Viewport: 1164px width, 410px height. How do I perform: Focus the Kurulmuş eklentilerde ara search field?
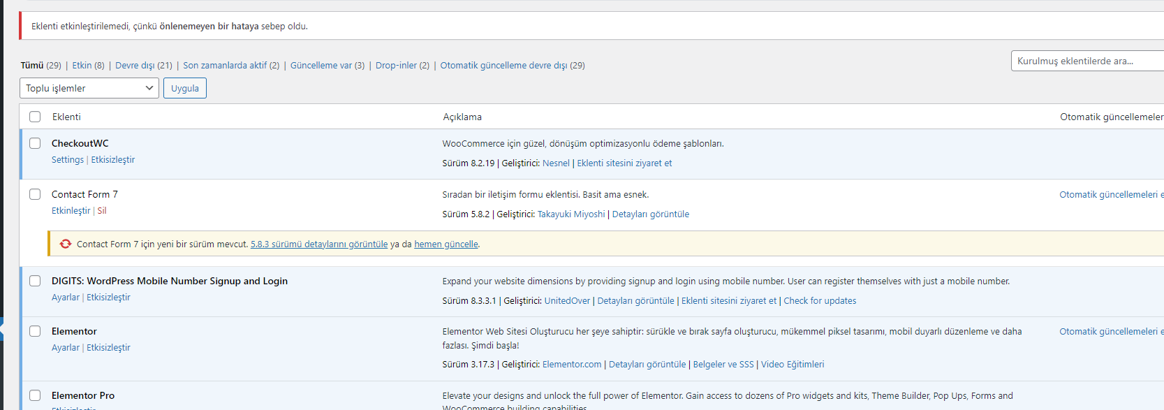tap(1087, 61)
